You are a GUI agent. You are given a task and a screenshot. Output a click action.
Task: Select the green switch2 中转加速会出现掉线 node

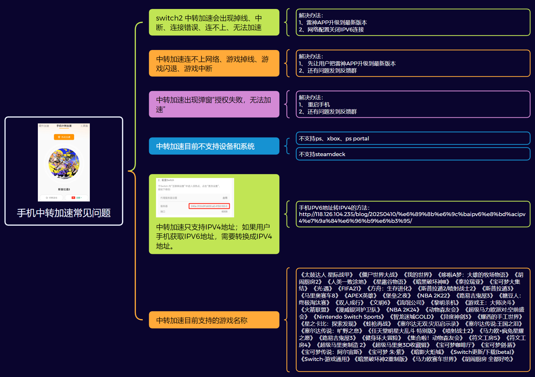(214, 22)
